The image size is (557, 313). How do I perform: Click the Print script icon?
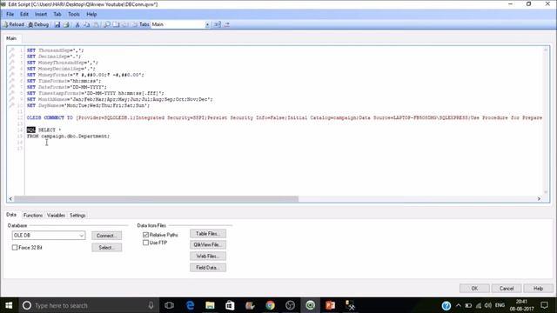(x=66, y=24)
